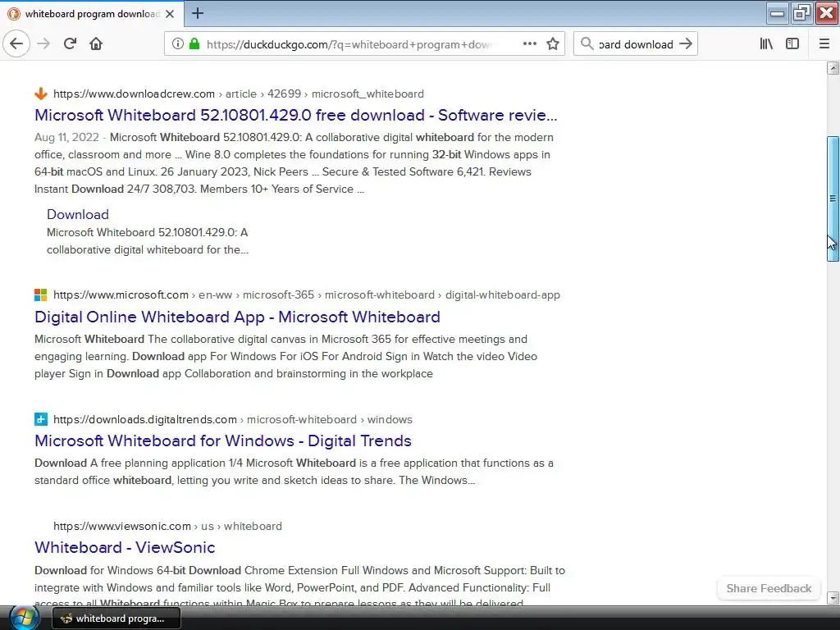Viewport: 840px width, 630px height.
Task: Click the 'Aug 11, 2022' snippet date
Action: tap(66, 138)
